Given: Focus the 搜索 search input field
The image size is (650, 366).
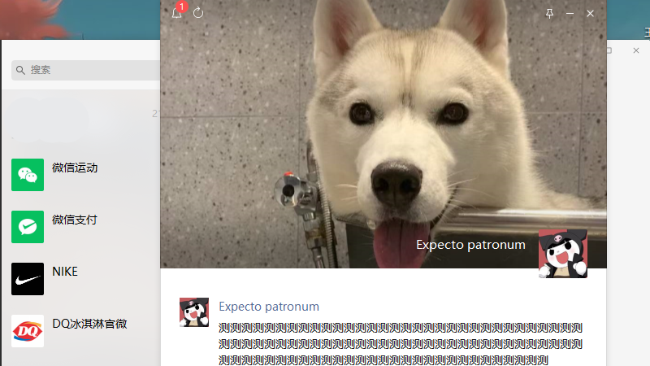Looking at the screenshot, I should point(89,70).
